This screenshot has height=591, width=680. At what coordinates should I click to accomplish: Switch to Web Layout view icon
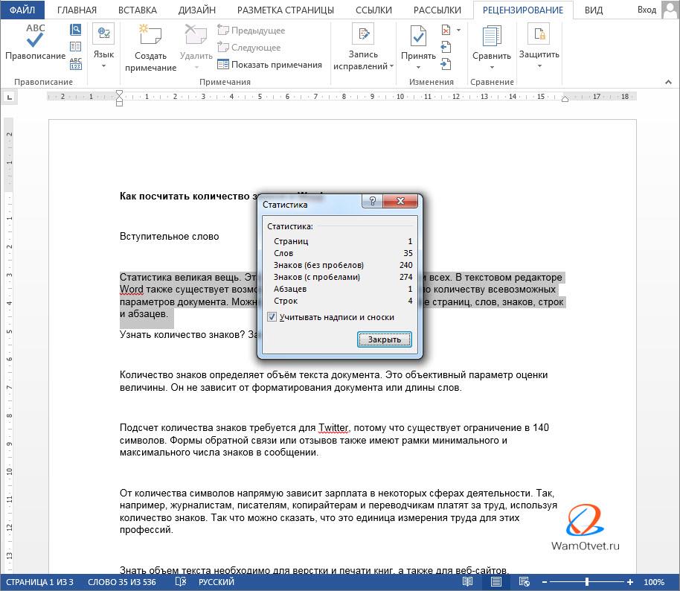click(x=525, y=582)
